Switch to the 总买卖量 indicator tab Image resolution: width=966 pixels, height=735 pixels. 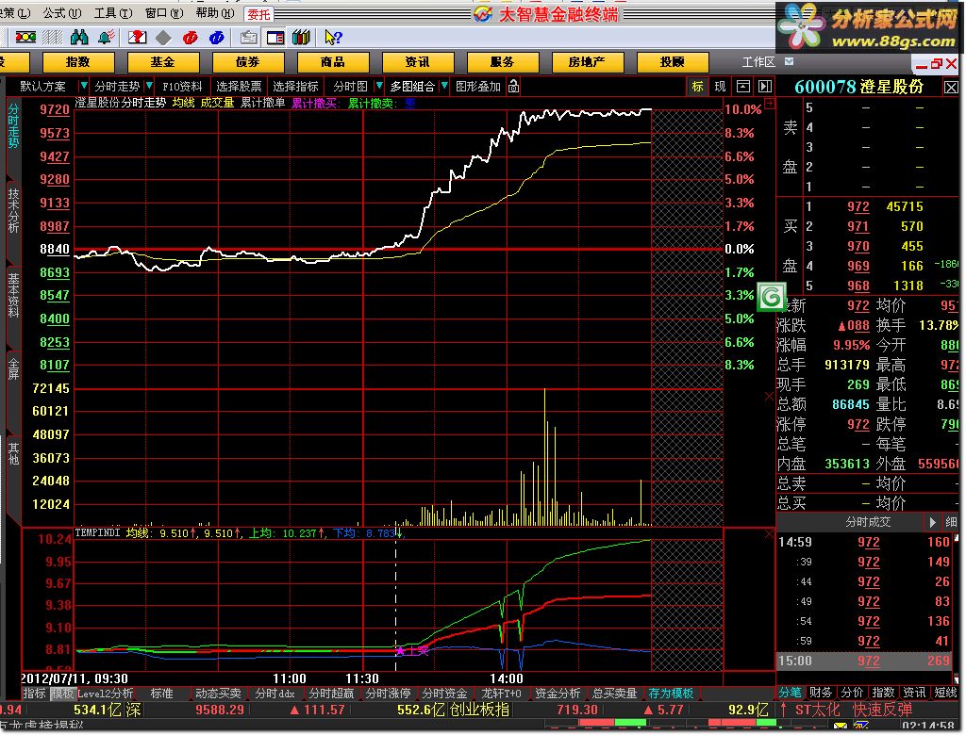click(x=615, y=694)
